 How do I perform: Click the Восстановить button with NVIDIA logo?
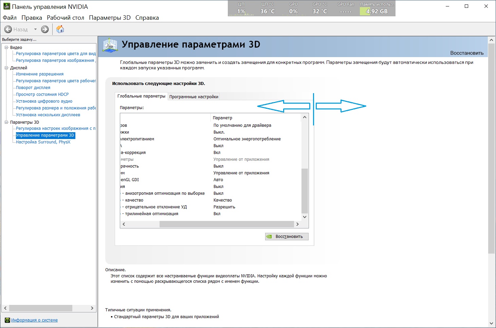tap(287, 237)
